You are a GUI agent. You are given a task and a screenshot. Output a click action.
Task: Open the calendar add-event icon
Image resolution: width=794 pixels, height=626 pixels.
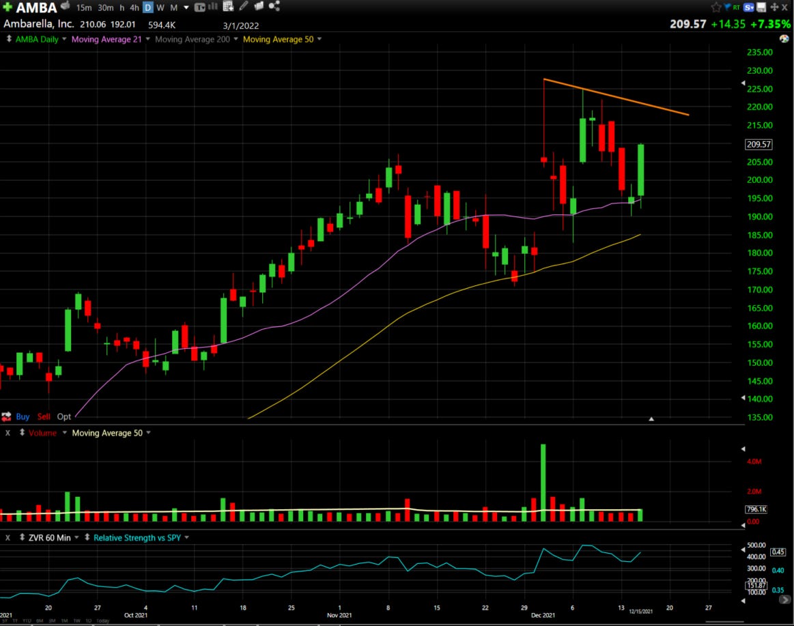[229, 7]
